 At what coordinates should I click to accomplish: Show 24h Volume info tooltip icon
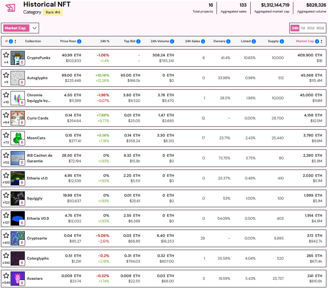point(172,41)
